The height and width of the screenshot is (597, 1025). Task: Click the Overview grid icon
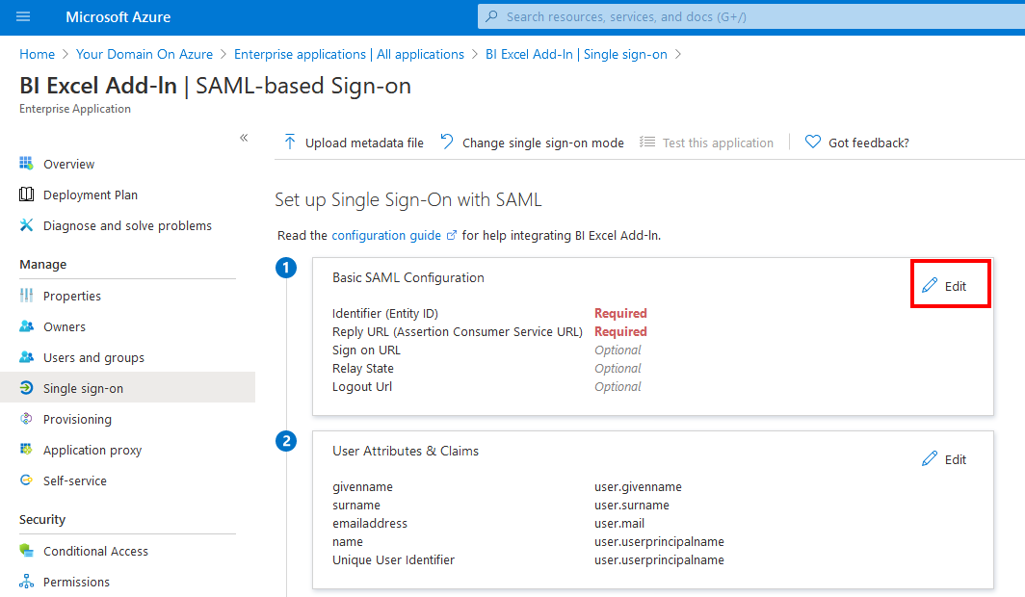(26, 164)
